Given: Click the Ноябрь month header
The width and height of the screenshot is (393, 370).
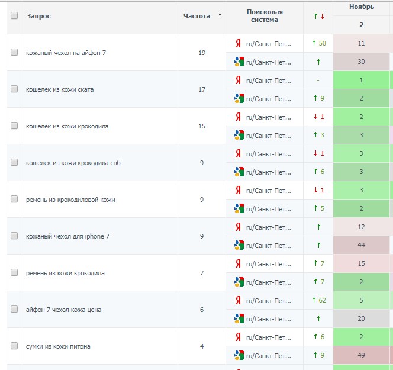Looking at the screenshot, I should click(x=362, y=7).
